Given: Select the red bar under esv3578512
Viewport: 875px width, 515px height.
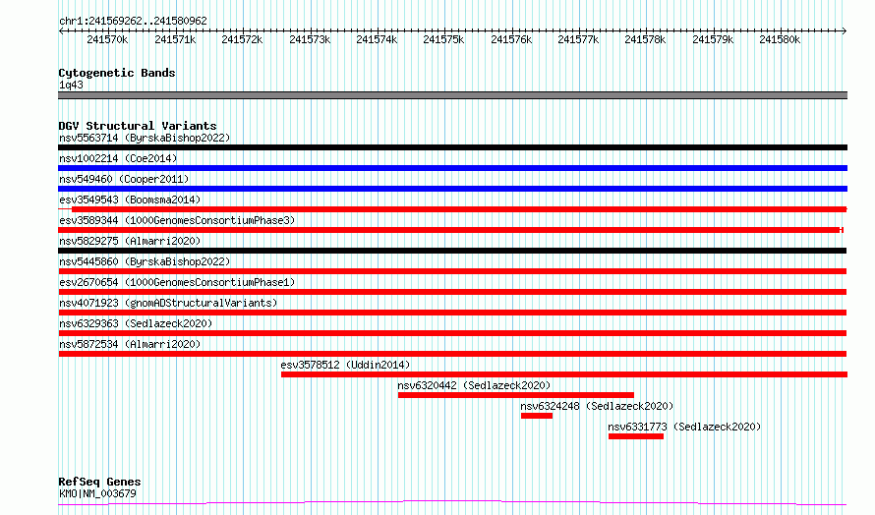Looking at the screenshot, I should pos(564,374).
